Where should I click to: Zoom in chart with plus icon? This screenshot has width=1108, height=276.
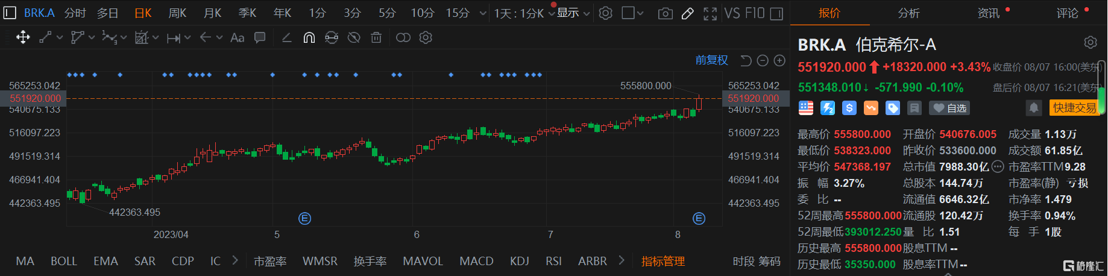779,60
